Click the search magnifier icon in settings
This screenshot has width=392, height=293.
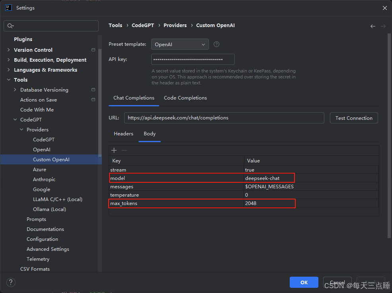pos(10,26)
